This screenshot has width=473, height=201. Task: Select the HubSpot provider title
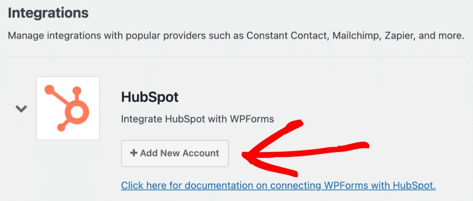[x=150, y=97]
